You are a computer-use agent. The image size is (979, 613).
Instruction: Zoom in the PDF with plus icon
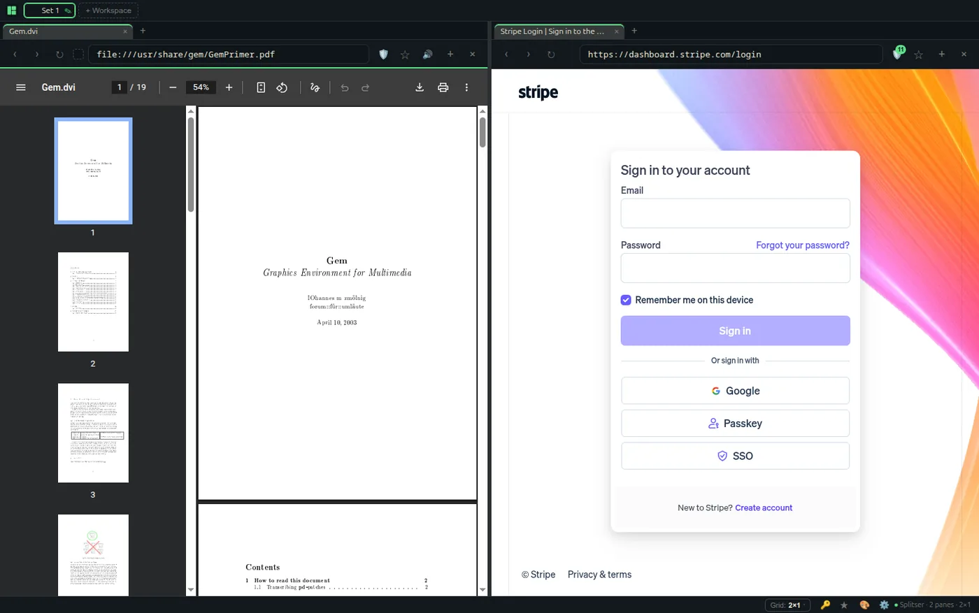[229, 87]
